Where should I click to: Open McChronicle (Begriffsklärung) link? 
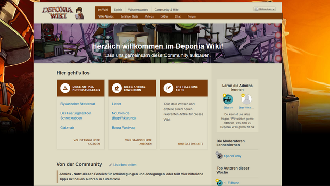124,116
